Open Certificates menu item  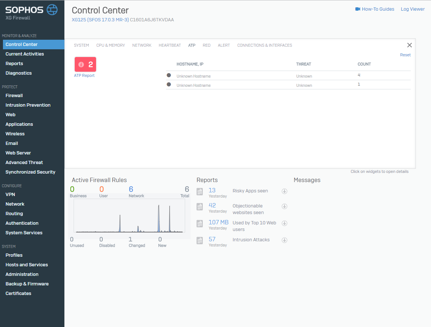tap(18, 294)
